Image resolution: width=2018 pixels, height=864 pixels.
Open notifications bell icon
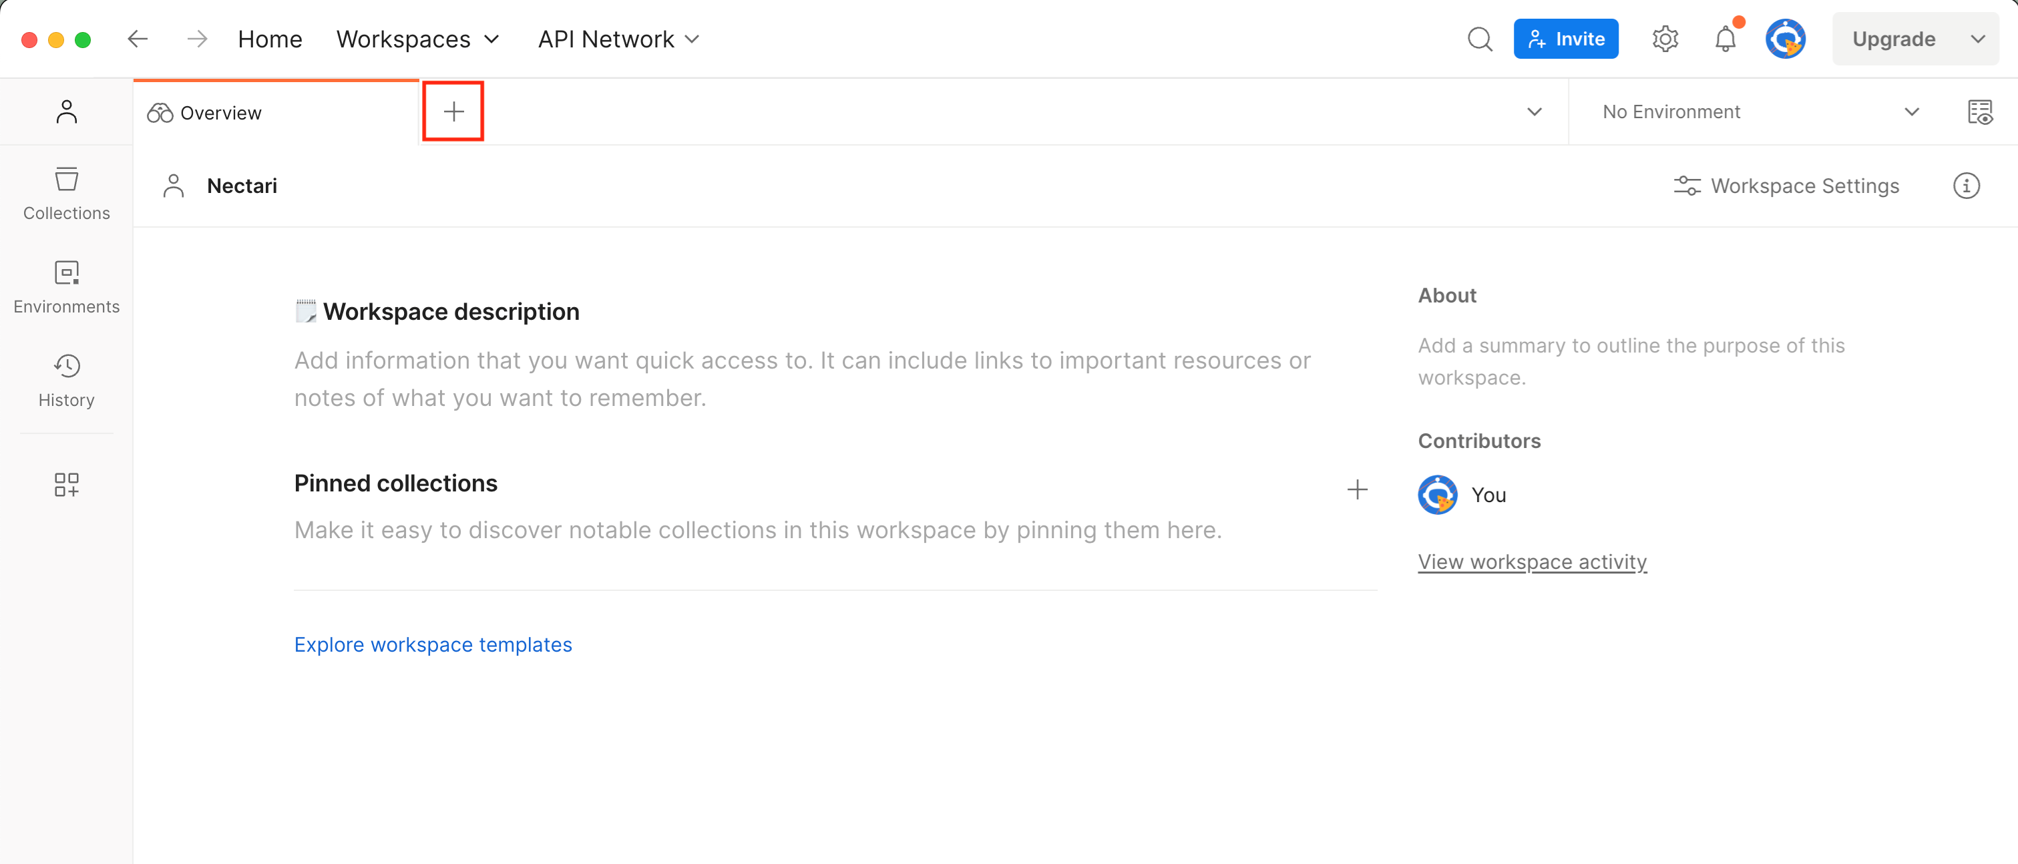coord(1725,39)
